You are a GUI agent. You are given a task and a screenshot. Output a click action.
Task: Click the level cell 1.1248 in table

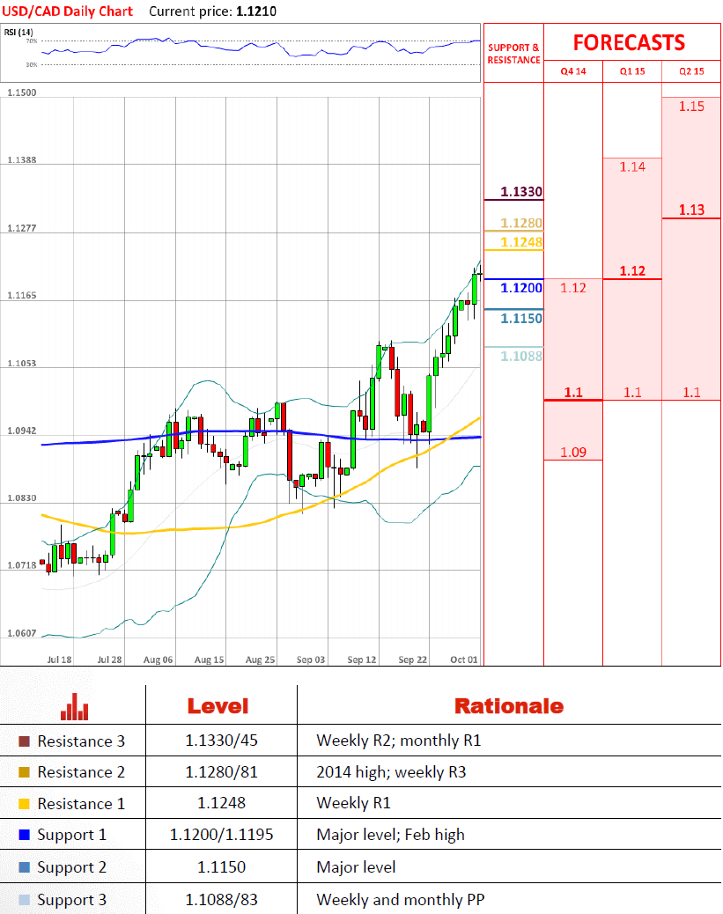[222, 803]
